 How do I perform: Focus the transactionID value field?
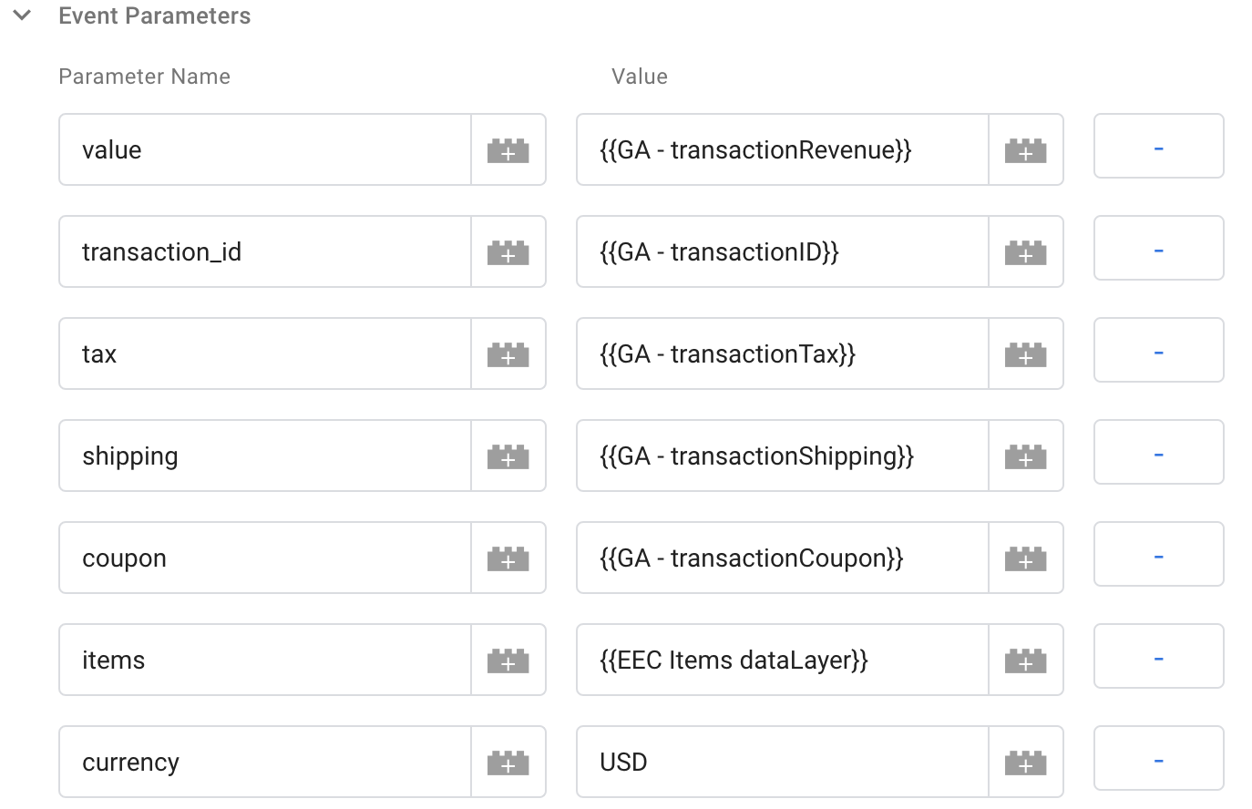click(783, 251)
